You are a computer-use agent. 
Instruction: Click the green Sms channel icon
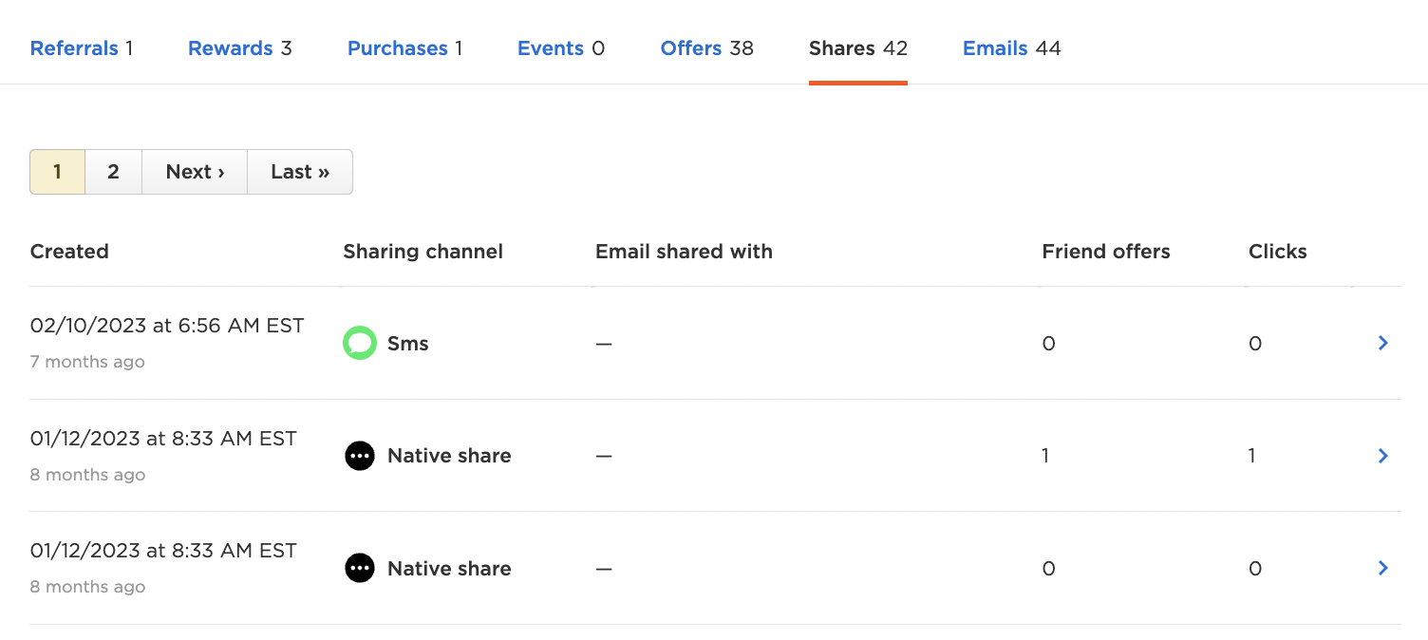(359, 343)
